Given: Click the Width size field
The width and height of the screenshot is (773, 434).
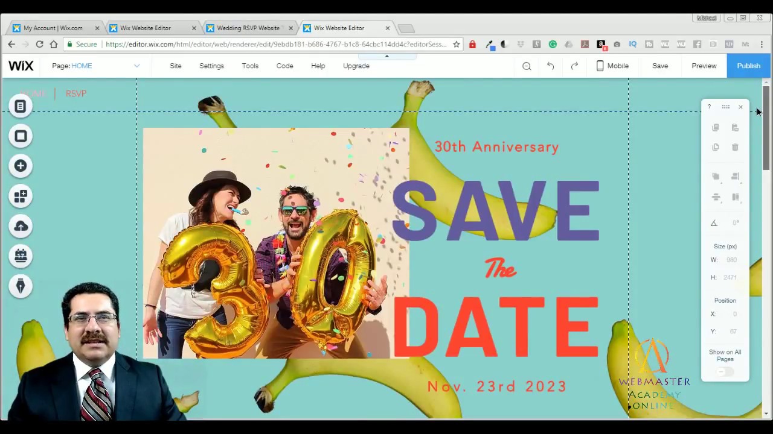Looking at the screenshot, I should click(x=732, y=260).
